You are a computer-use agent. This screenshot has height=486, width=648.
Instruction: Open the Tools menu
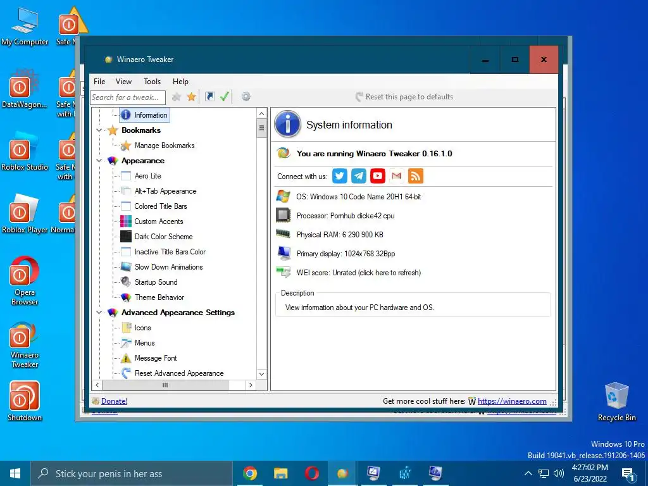click(x=152, y=82)
